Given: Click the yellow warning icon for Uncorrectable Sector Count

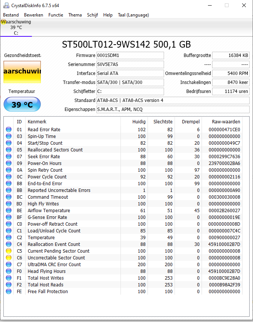Looking at the screenshot, I should 9,258.
